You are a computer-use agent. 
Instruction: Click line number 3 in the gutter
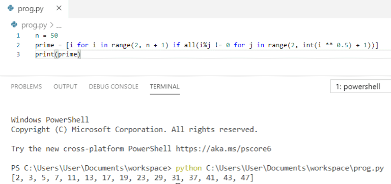[18, 54]
